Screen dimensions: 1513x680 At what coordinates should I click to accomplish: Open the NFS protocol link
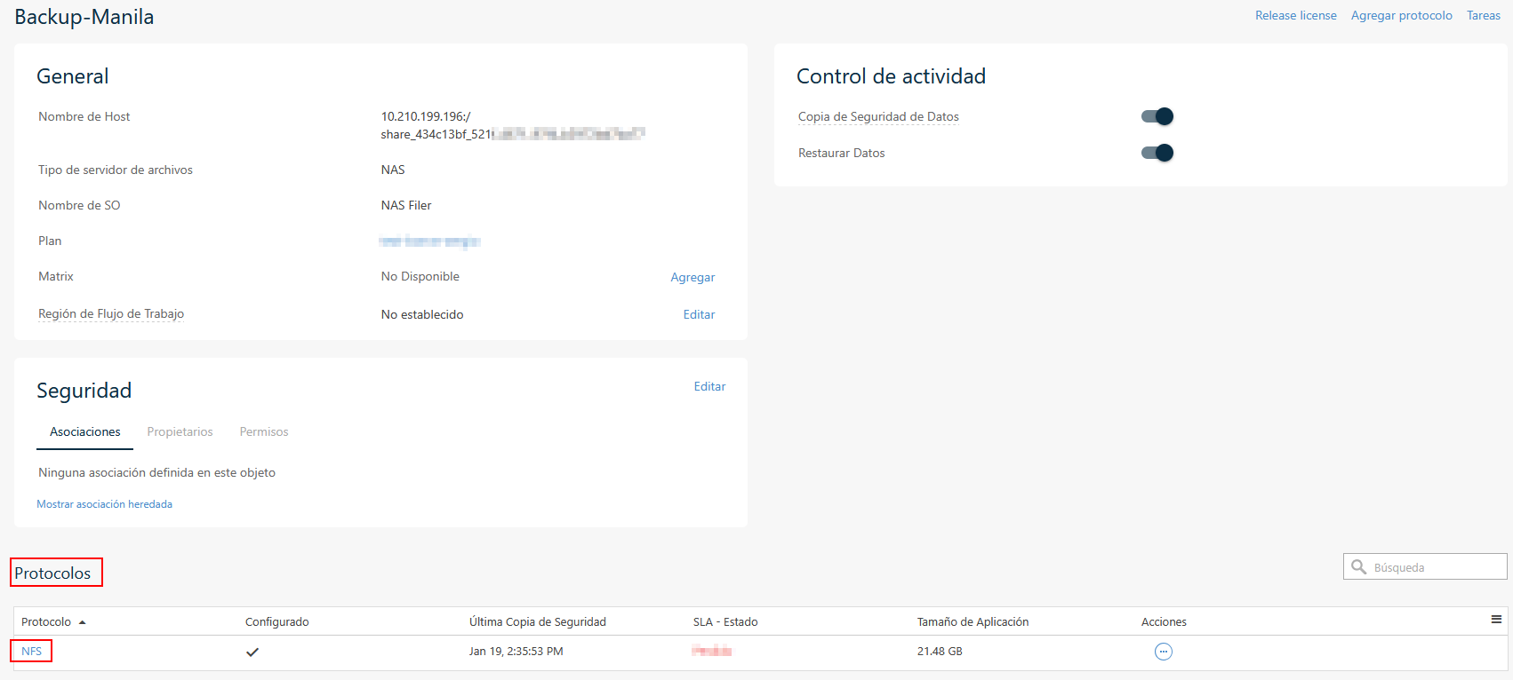32,652
